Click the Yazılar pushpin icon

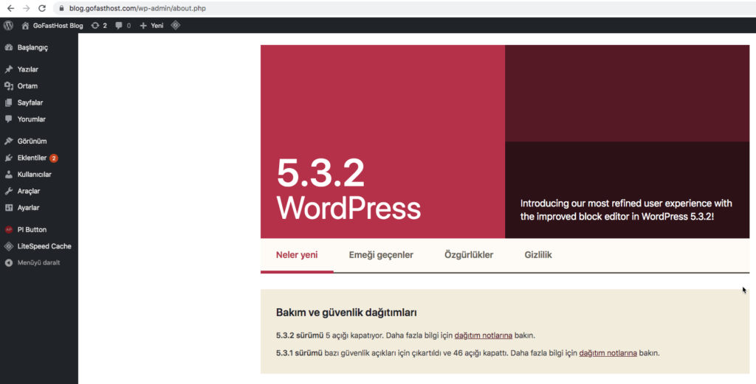[x=9, y=69]
